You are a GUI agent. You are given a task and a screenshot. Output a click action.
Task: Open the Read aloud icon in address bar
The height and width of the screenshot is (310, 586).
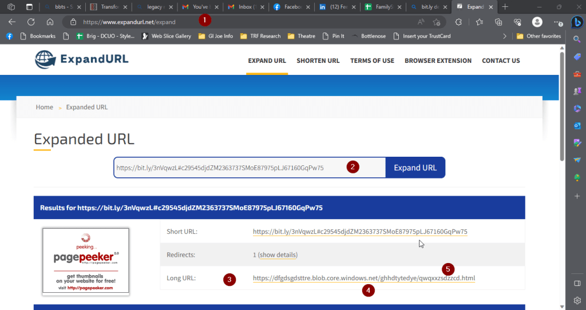pyautogui.click(x=421, y=22)
